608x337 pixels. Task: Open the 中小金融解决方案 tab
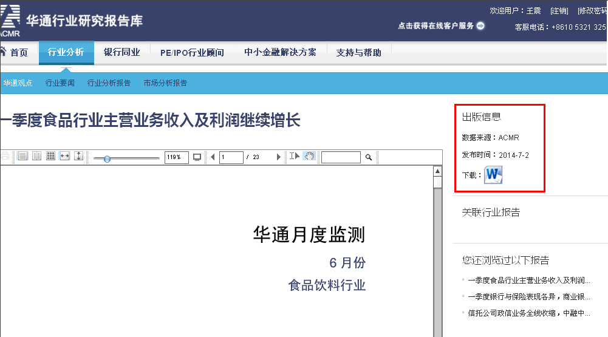281,52
